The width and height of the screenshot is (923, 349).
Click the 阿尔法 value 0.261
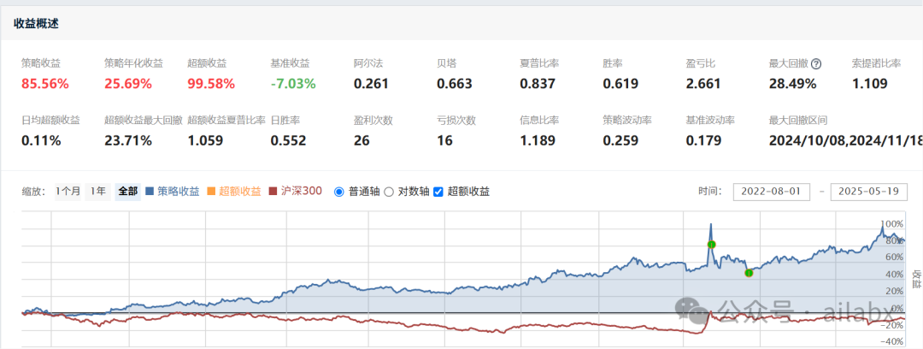pos(372,84)
